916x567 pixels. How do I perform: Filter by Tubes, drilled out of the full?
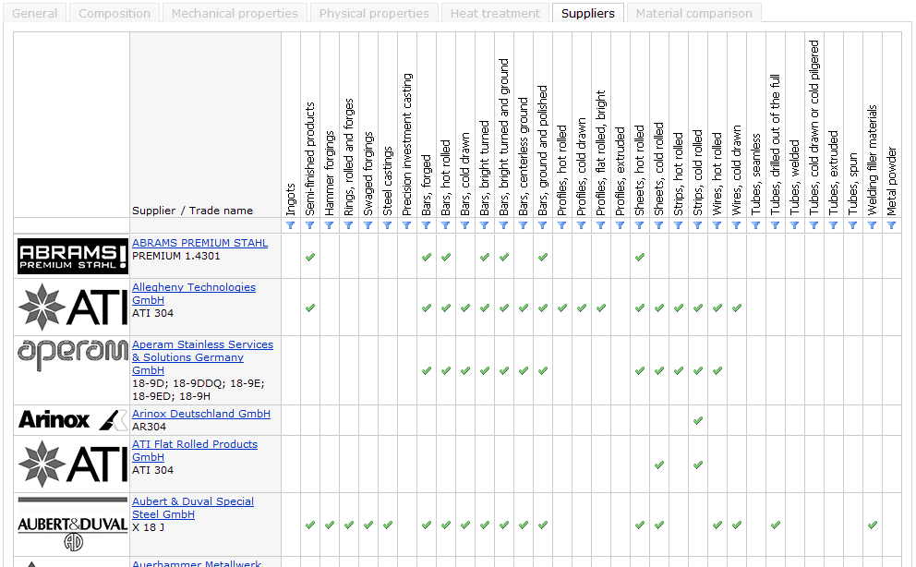pyautogui.click(x=776, y=225)
